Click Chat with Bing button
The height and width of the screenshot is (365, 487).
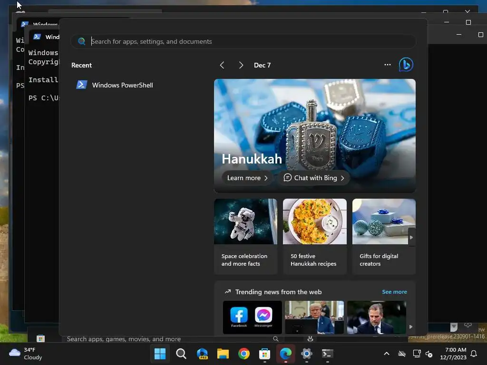(314, 178)
